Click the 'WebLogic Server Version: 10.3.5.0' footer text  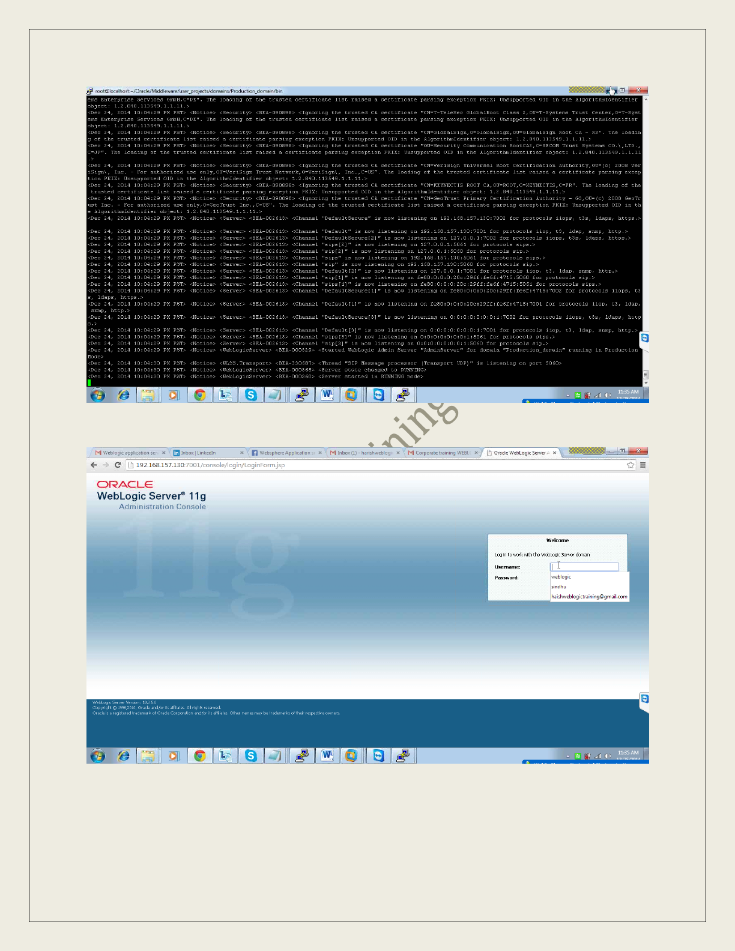[x=124, y=702]
